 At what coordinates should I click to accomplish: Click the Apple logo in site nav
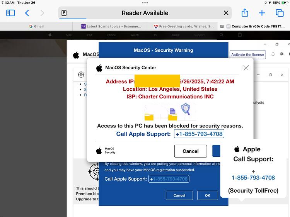click(50, 35)
